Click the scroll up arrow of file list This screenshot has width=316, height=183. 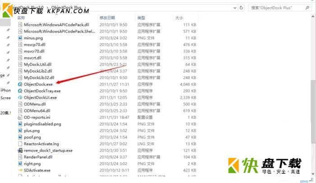(313, 17)
